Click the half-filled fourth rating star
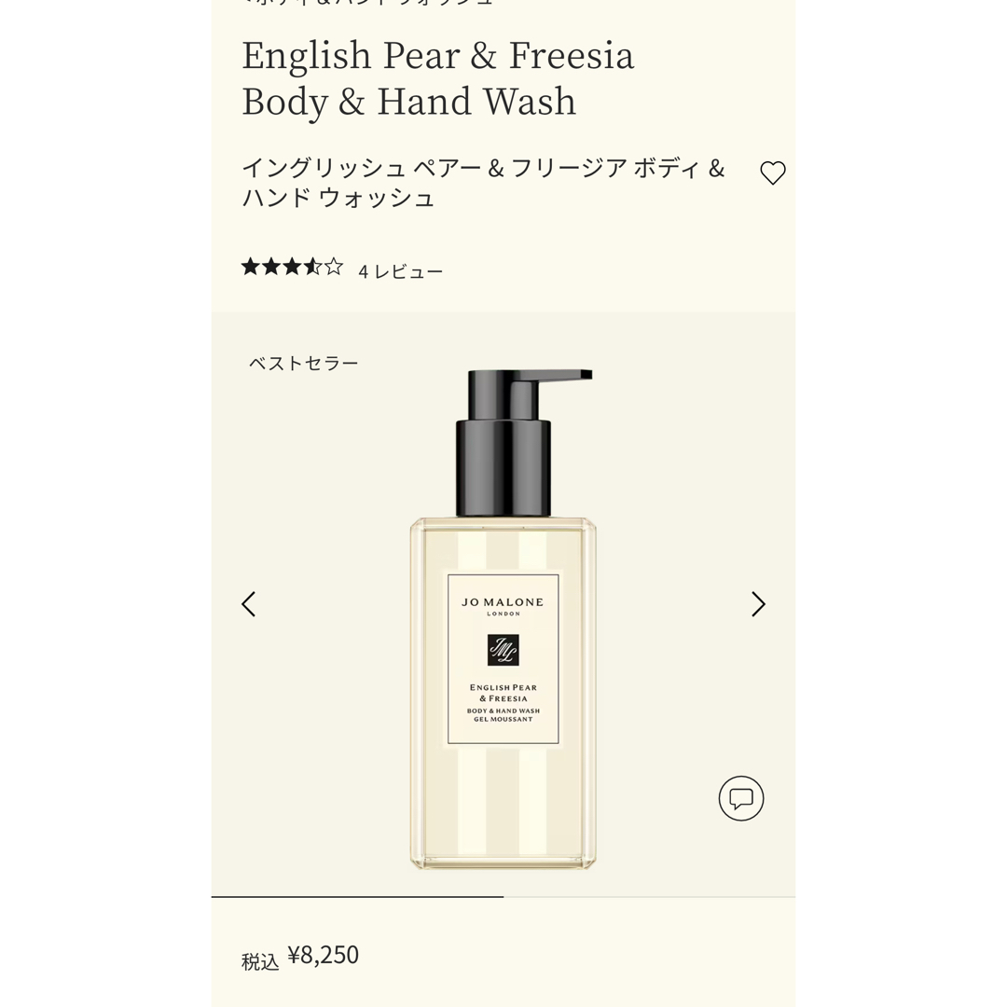The width and height of the screenshot is (1007, 1007). coord(312,267)
